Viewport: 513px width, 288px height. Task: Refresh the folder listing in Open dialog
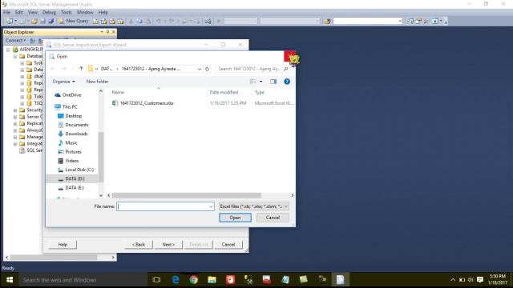click(207, 69)
